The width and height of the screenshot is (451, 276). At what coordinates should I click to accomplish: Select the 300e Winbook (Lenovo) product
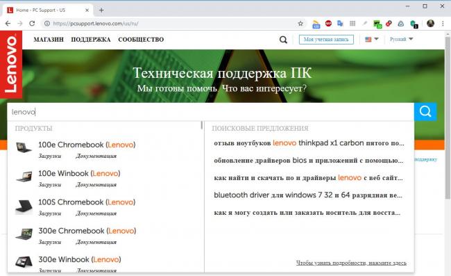pyautogui.click(x=80, y=259)
